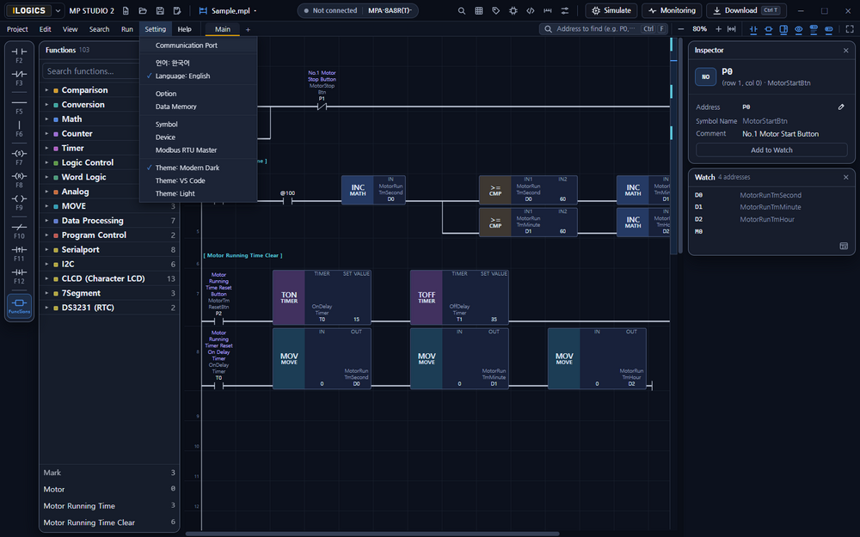860x537 pixels.
Task: Click the Simulate button
Action: click(611, 10)
